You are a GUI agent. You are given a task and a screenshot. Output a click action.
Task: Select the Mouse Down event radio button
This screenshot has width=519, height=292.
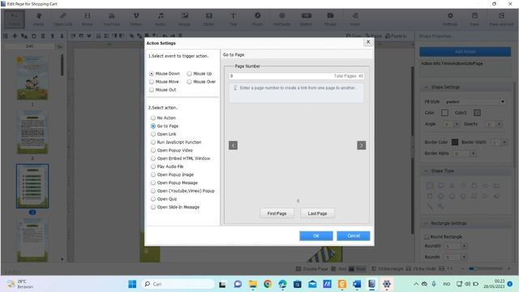tap(152, 74)
